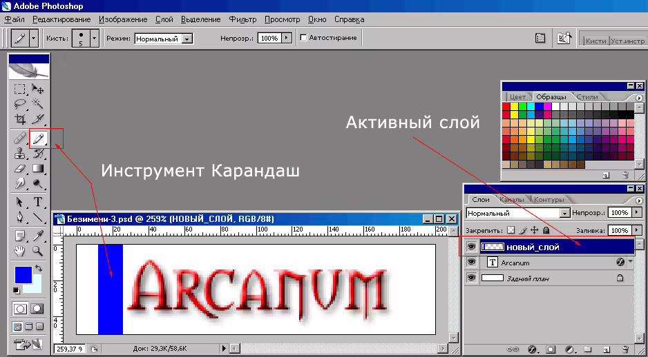Toggle lock image pixels brush icon
Screen dimensions: 648x357
tap(522, 230)
